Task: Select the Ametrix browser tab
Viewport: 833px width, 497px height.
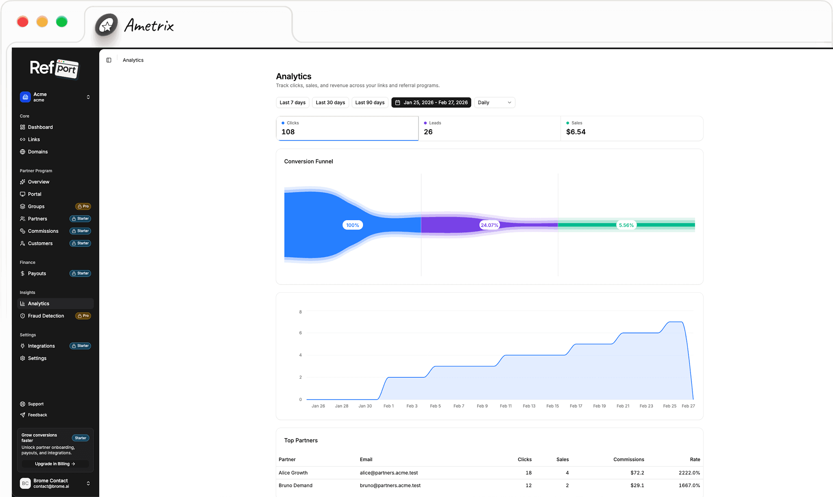Action: point(148,26)
